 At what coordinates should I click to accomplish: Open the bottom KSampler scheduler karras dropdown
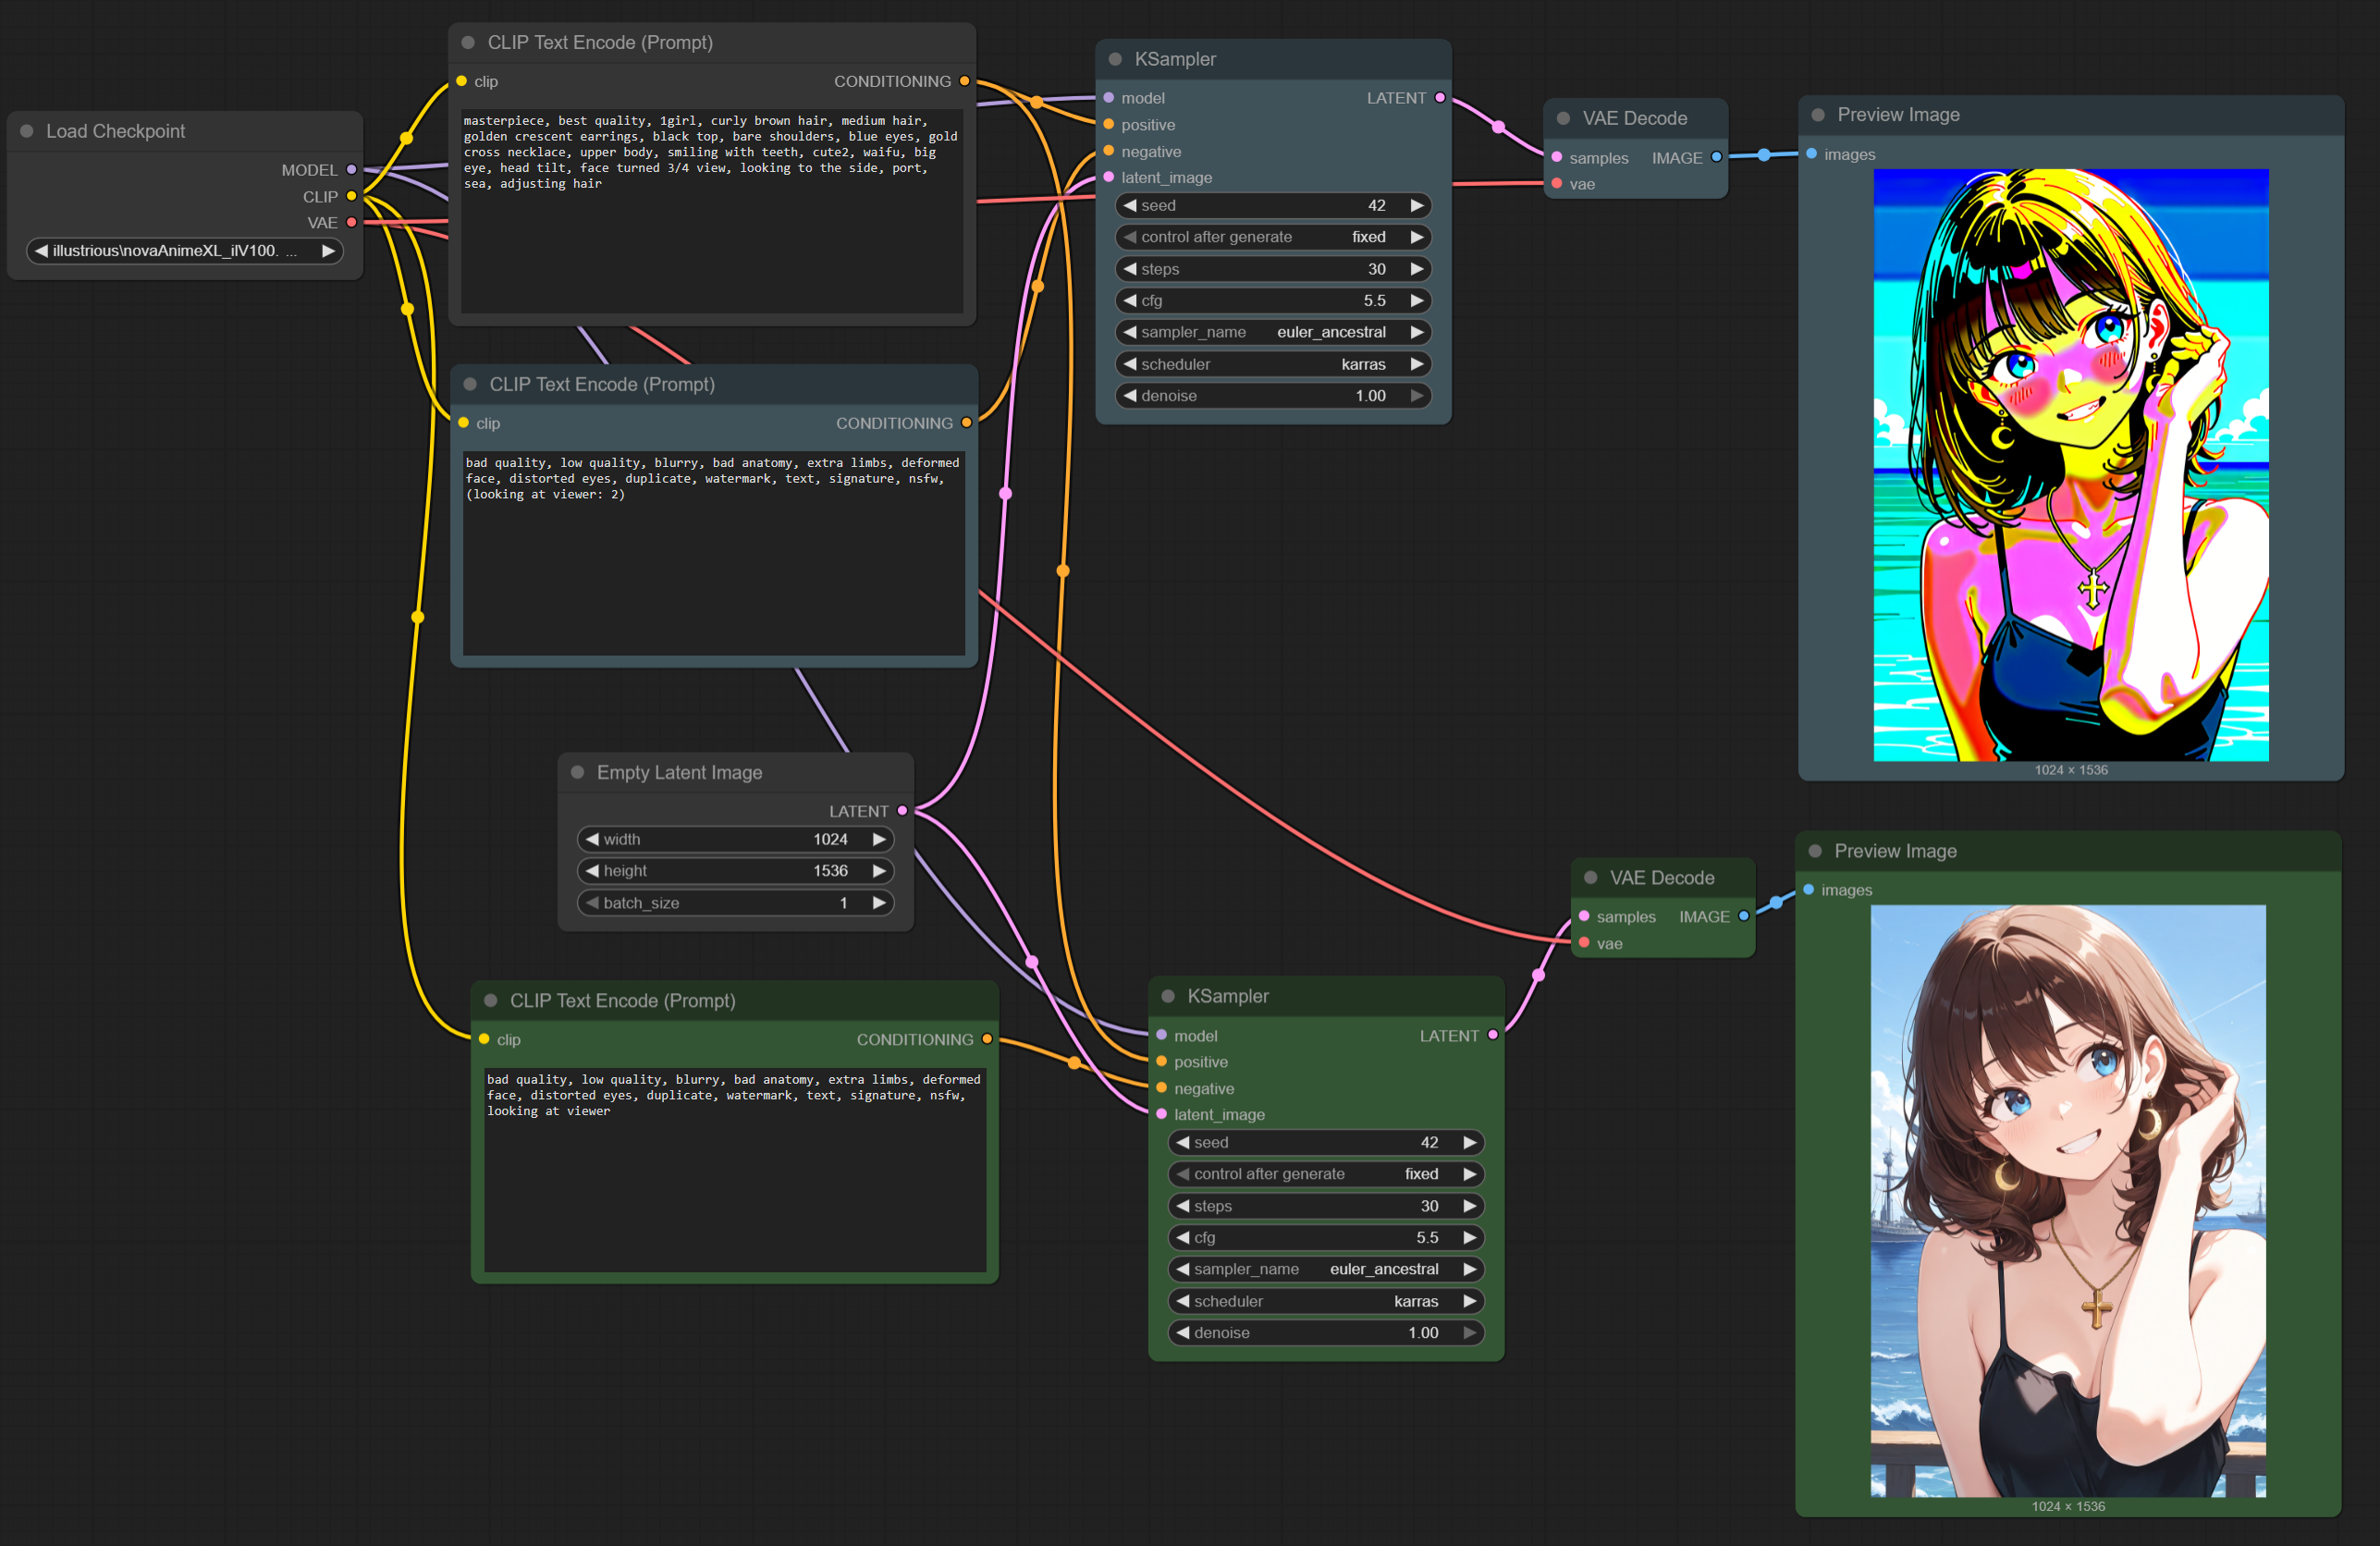(1325, 1301)
